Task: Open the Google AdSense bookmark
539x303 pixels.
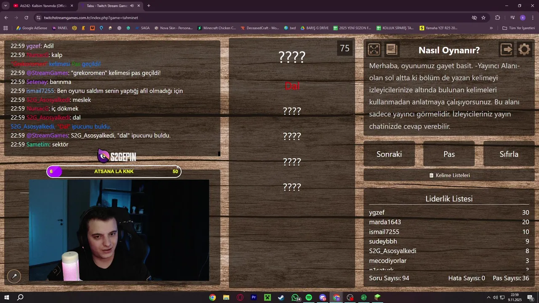Action: [x=32, y=28]
